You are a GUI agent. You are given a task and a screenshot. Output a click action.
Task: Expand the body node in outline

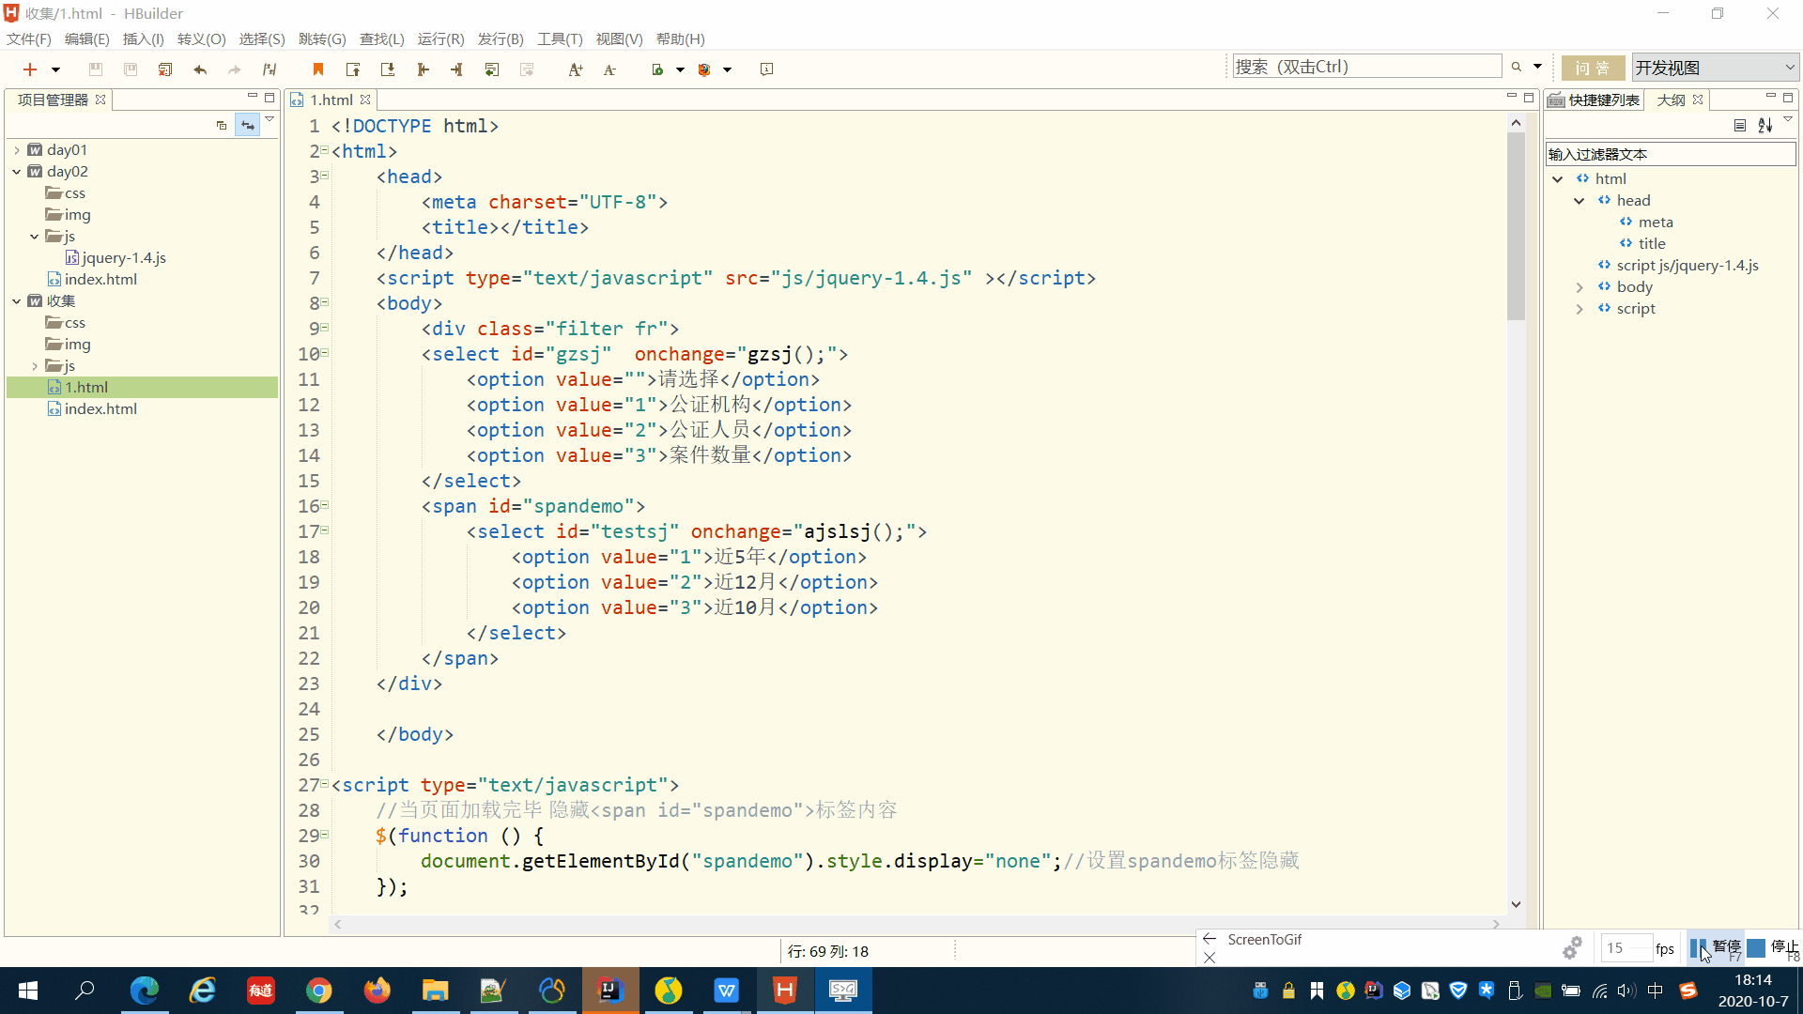1580,287
